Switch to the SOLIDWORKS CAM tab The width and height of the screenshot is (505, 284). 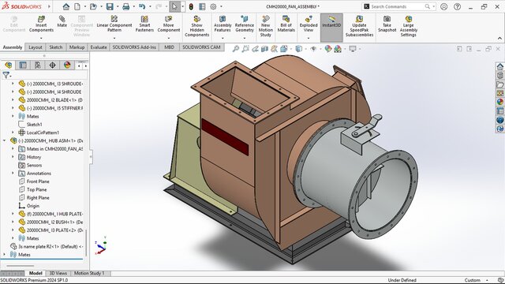[202, 47]
